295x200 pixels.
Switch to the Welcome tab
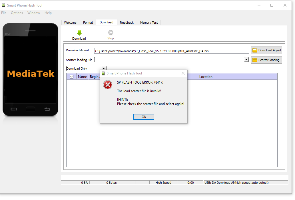pyautogui.click(x=70, y=23)
